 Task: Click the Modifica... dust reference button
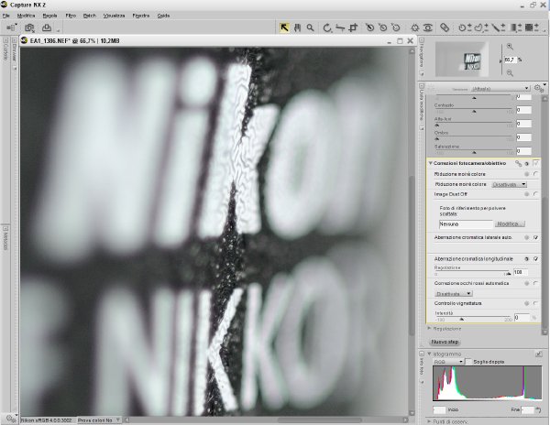[x=510, y=223]
